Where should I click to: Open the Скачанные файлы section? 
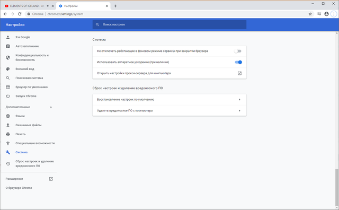[28, 125]
